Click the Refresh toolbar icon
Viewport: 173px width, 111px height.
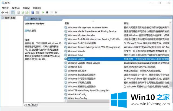pyautogui.click(x=23, y=12)
